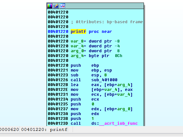Click the proc near keyword
Viewport: 183px width, 137px height.
100,32
